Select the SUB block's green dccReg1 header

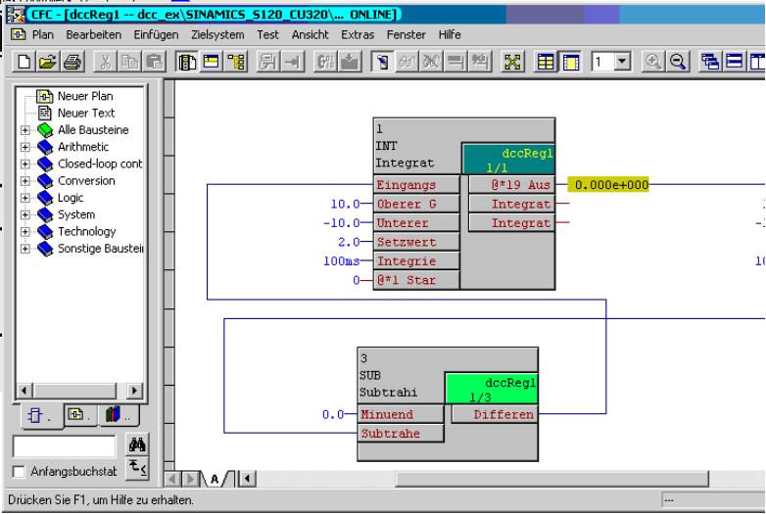pos(492,389)
